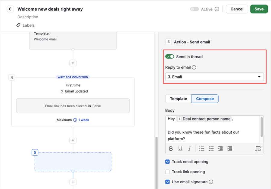The image size is (271, 189).
Task: Click the workflow canvas vertical scrollbar
Action: (x=156, y=163)
